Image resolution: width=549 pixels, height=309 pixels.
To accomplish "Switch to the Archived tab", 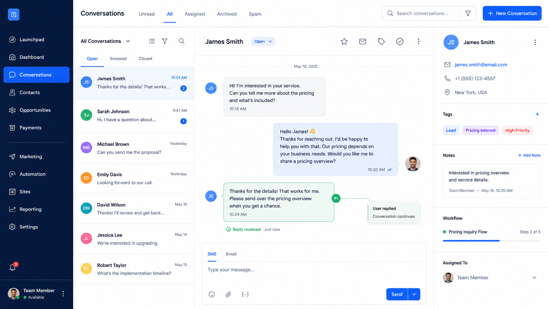I will pos(227,14).
